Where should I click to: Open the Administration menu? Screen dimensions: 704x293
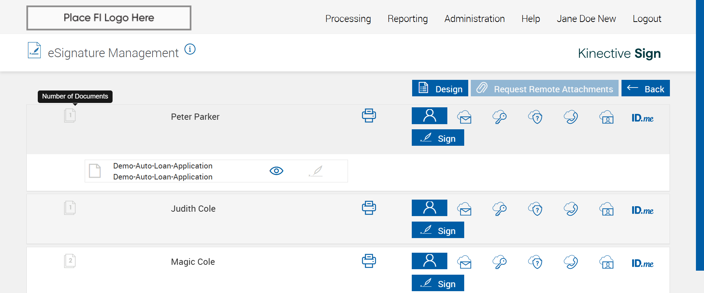point(474,19)
